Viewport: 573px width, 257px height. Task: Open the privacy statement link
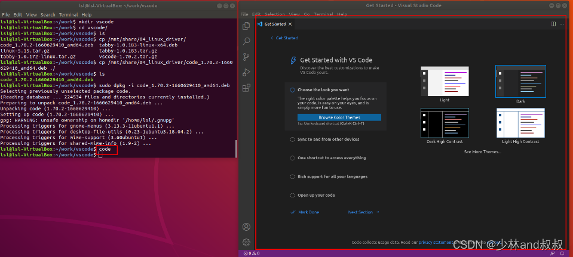436,243
